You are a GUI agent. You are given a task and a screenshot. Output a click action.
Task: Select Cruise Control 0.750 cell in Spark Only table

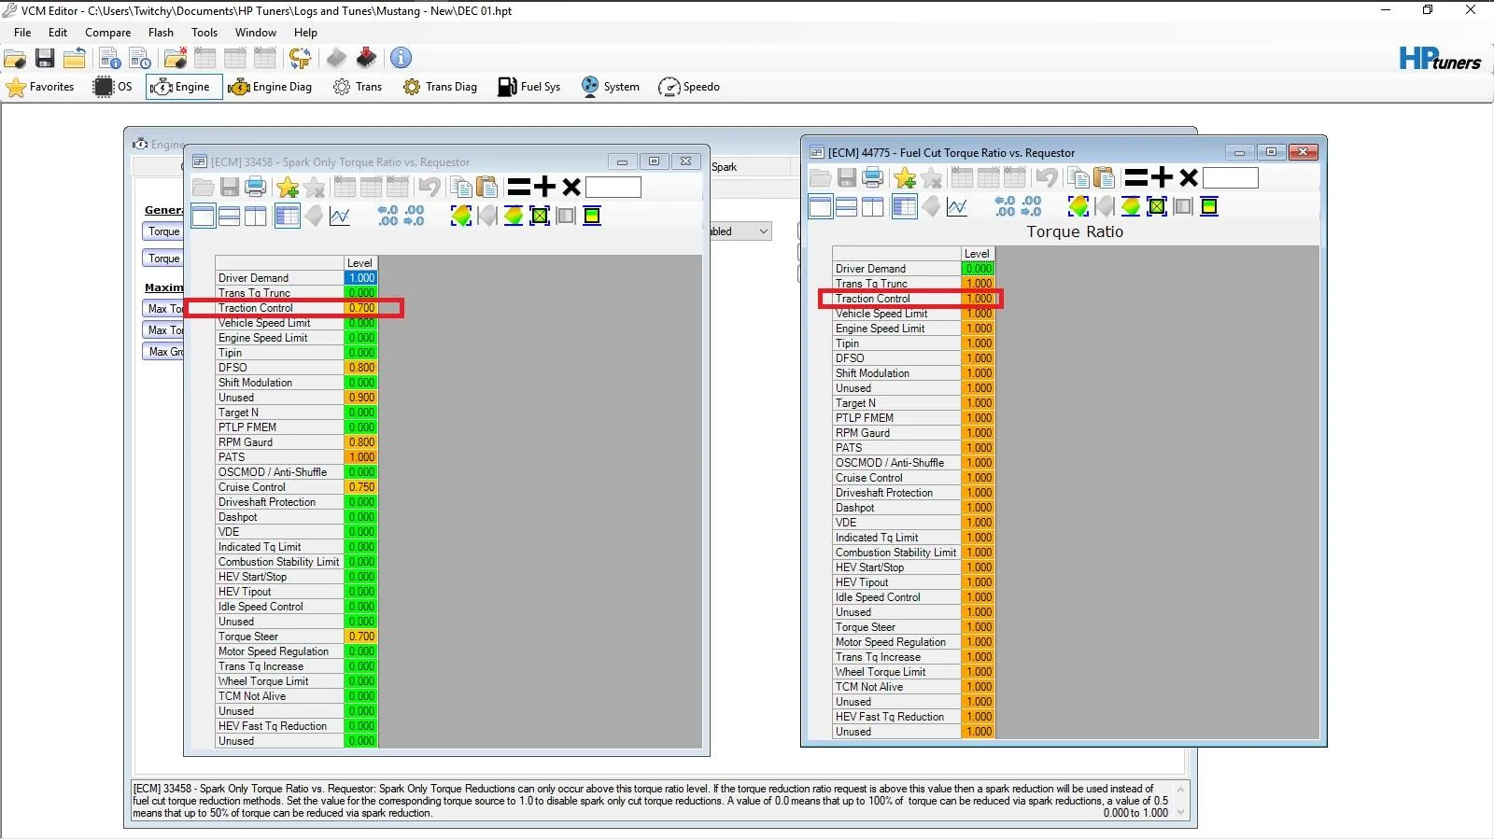pyautogui.click(x=361, y=487)
